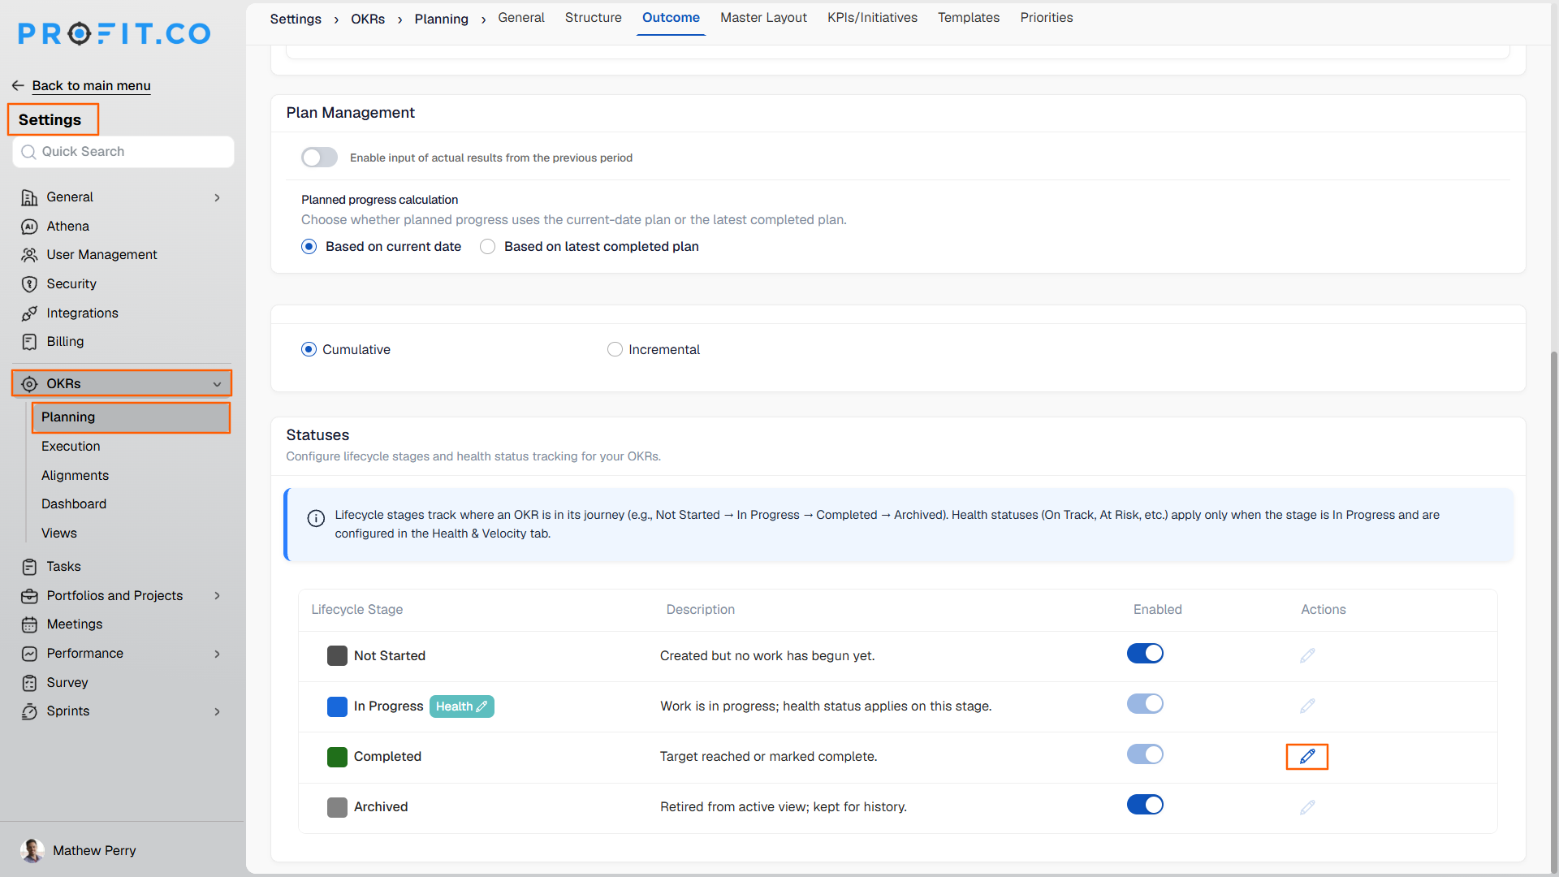
Task: Click the info icon in Statuses banner
Action: point(316,518)
